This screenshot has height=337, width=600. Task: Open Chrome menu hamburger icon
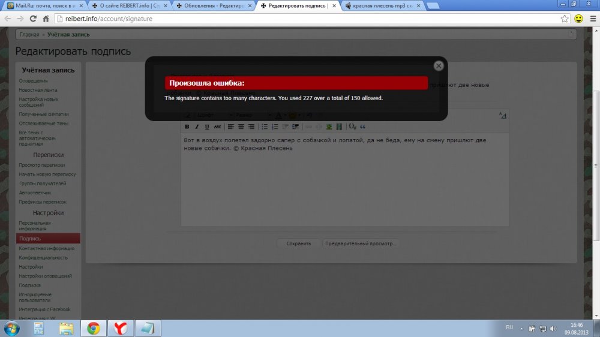click(593, 19)
